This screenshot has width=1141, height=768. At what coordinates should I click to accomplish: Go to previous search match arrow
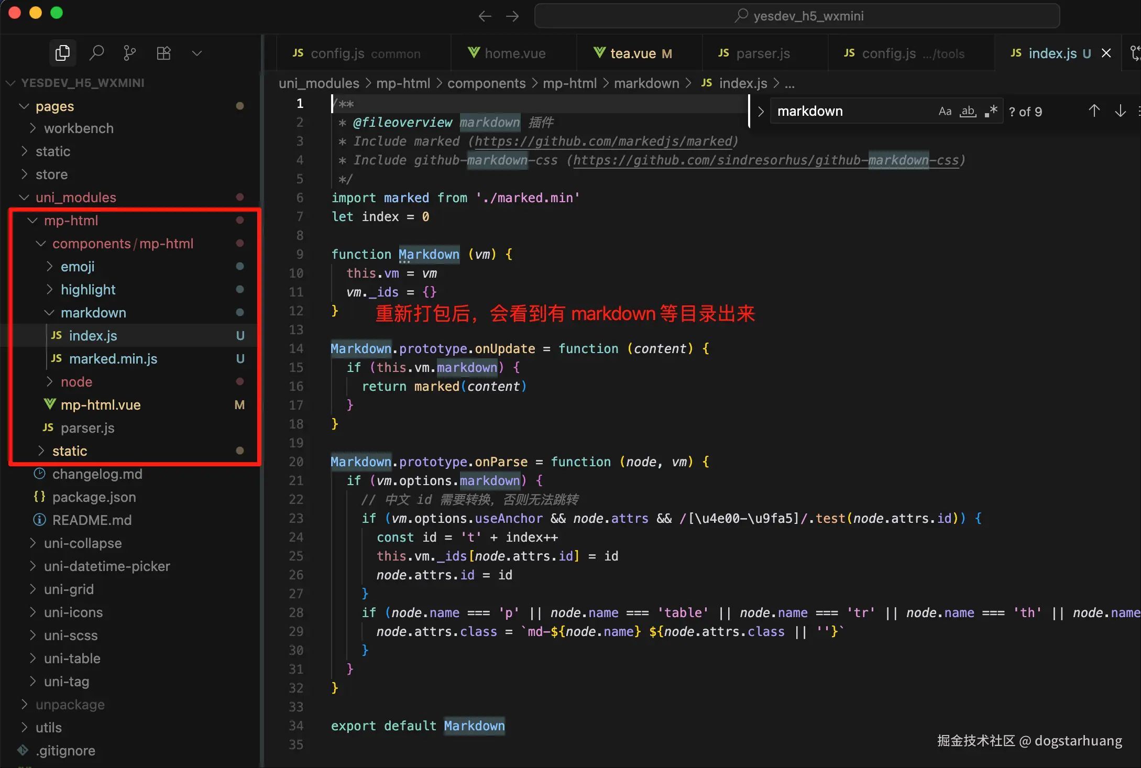[x=1094, y=111]
